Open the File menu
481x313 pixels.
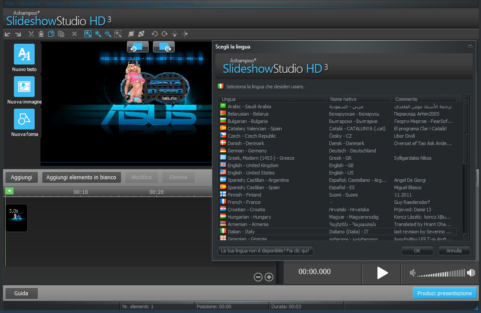click(10, 3)
